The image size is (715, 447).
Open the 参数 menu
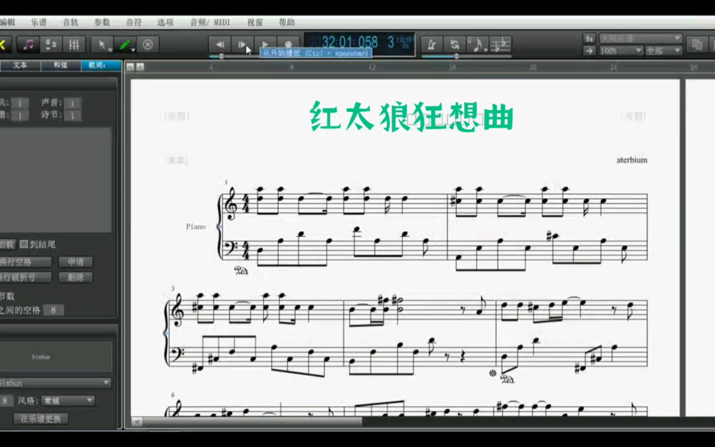[x=102, y=22]
